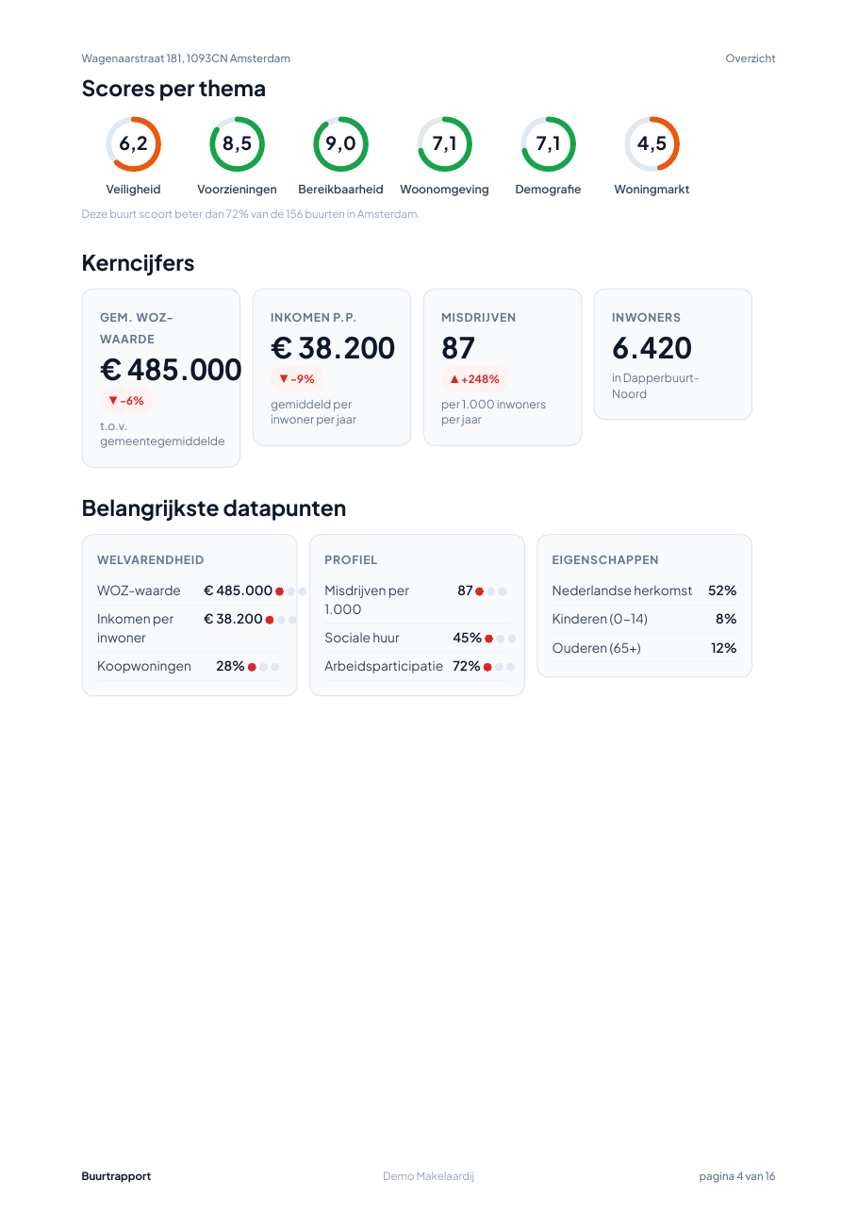
Task: Click the 'pagina 4 van 16' footer text
Action: coord(737,1176)
